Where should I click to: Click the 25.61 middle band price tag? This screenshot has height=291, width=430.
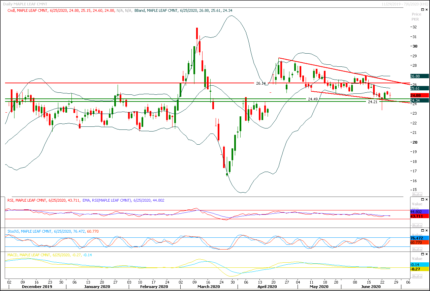click(x=419, y=88)
